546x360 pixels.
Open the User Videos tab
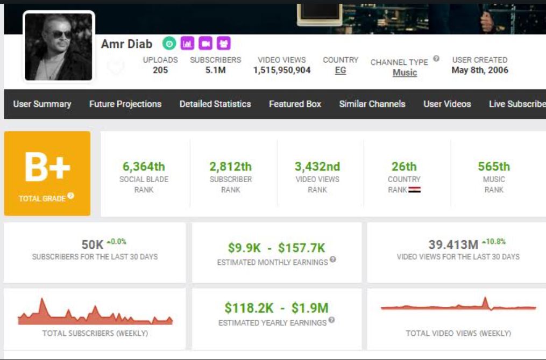[447, 104]
